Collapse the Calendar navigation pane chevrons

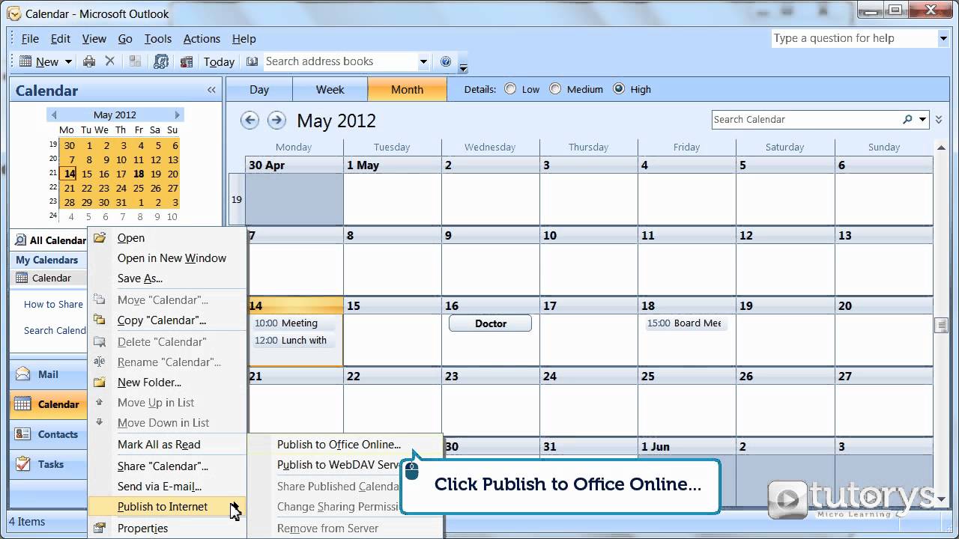(211, 90)
